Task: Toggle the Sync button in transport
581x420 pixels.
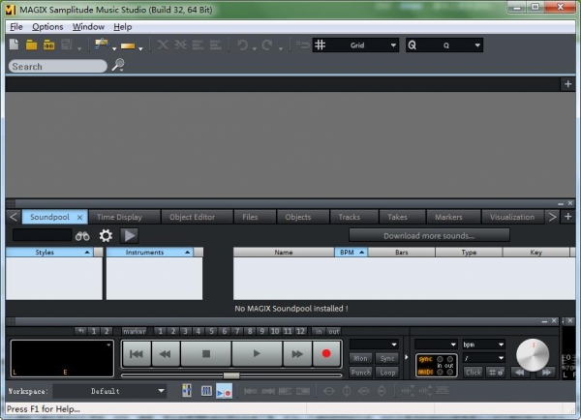Action: click(x=387, y=358)
